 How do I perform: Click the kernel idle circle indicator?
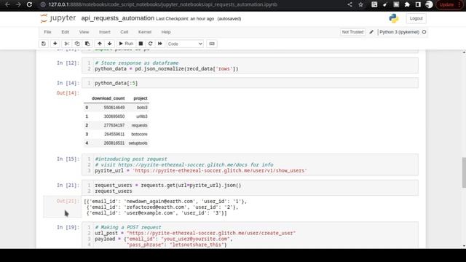[424, 32]
